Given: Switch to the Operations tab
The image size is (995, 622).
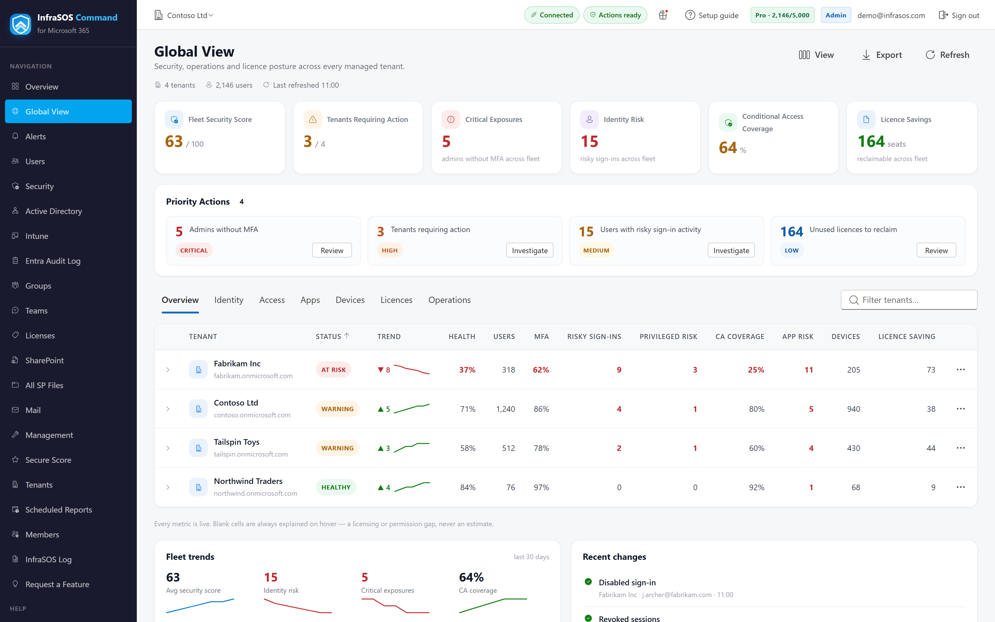Looking at the screenshot, I should (449, 300).
